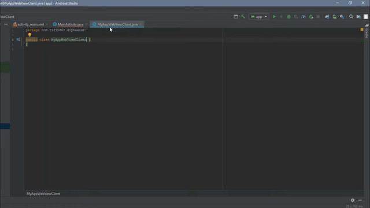Screen dimensions: 370x208
Task: Click the user avatar icon at toolbar end
Action: pyautogui.click(x=366, y=17)
